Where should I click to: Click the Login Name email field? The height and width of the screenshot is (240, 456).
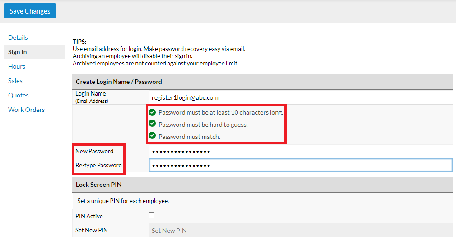coord(300,97)
